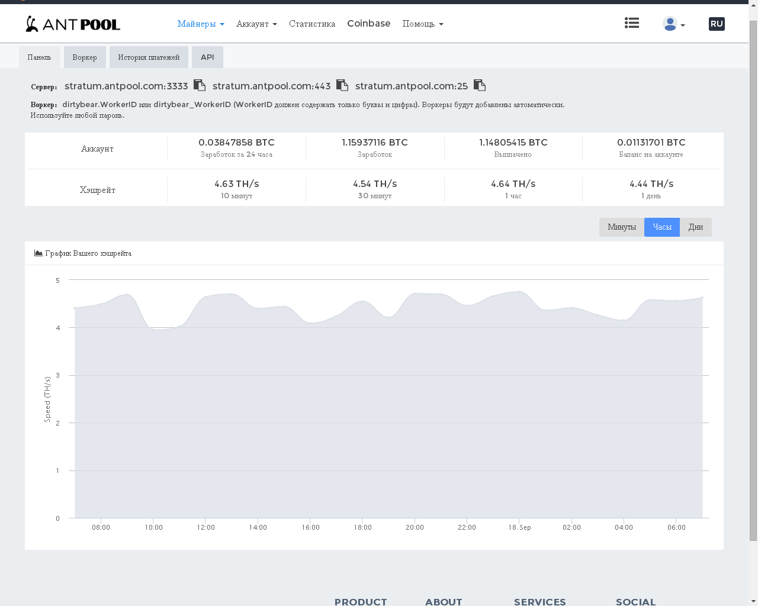This screenshot has width=758, height=606.
Task: Switch to the Панель tab
Action: (40, 57)
